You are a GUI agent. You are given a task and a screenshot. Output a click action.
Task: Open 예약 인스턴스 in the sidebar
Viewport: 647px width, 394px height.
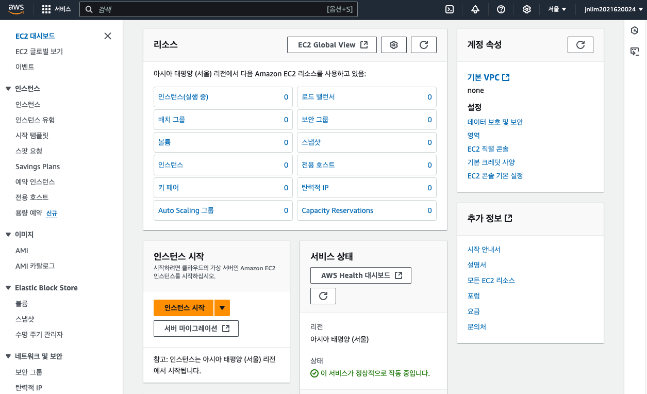pyautogui.click(x=35, y=182)
